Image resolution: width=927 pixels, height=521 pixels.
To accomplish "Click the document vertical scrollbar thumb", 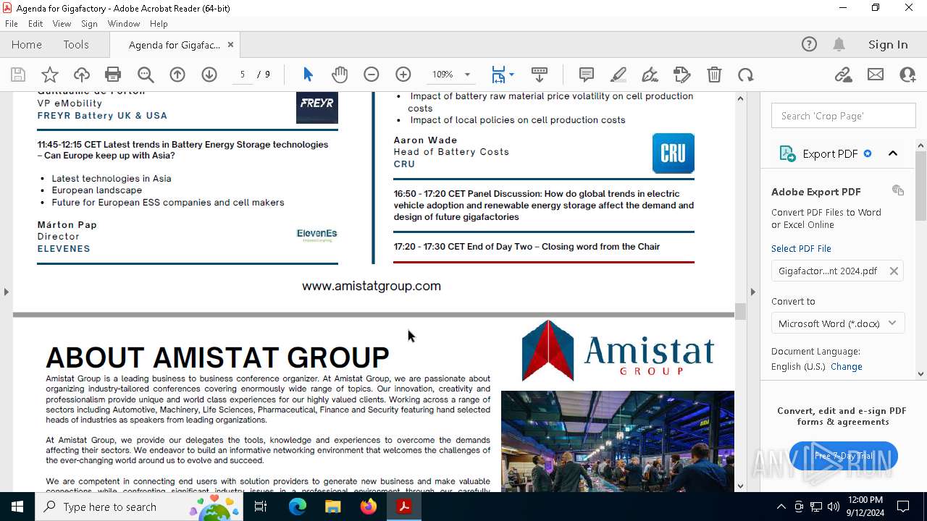I will point(740,311).
